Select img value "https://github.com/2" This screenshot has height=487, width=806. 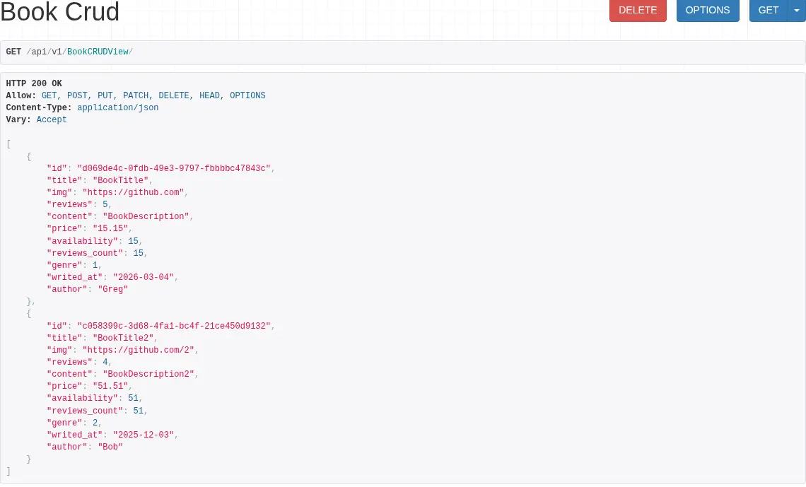click(139, 350)
